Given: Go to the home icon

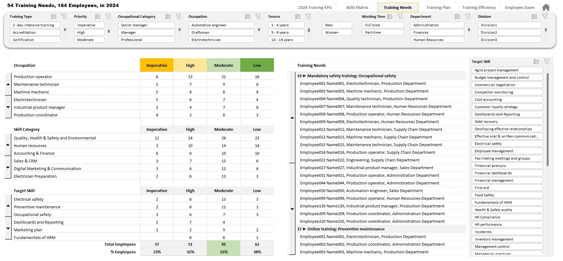Looking at the screenshot, I should coord(546,7).
